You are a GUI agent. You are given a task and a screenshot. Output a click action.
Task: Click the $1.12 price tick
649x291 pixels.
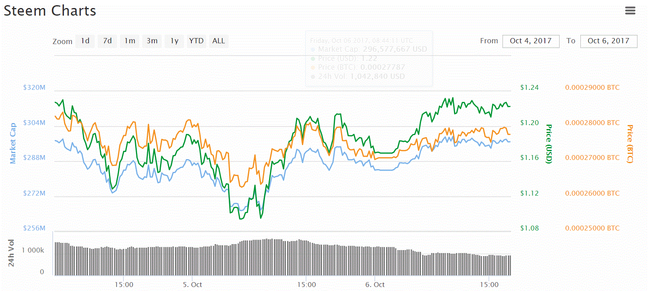(x=529, y=193)
